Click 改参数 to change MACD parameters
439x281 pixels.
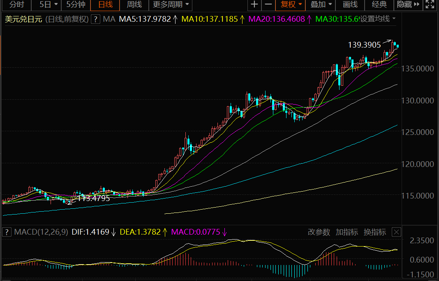tap(319, 232)
